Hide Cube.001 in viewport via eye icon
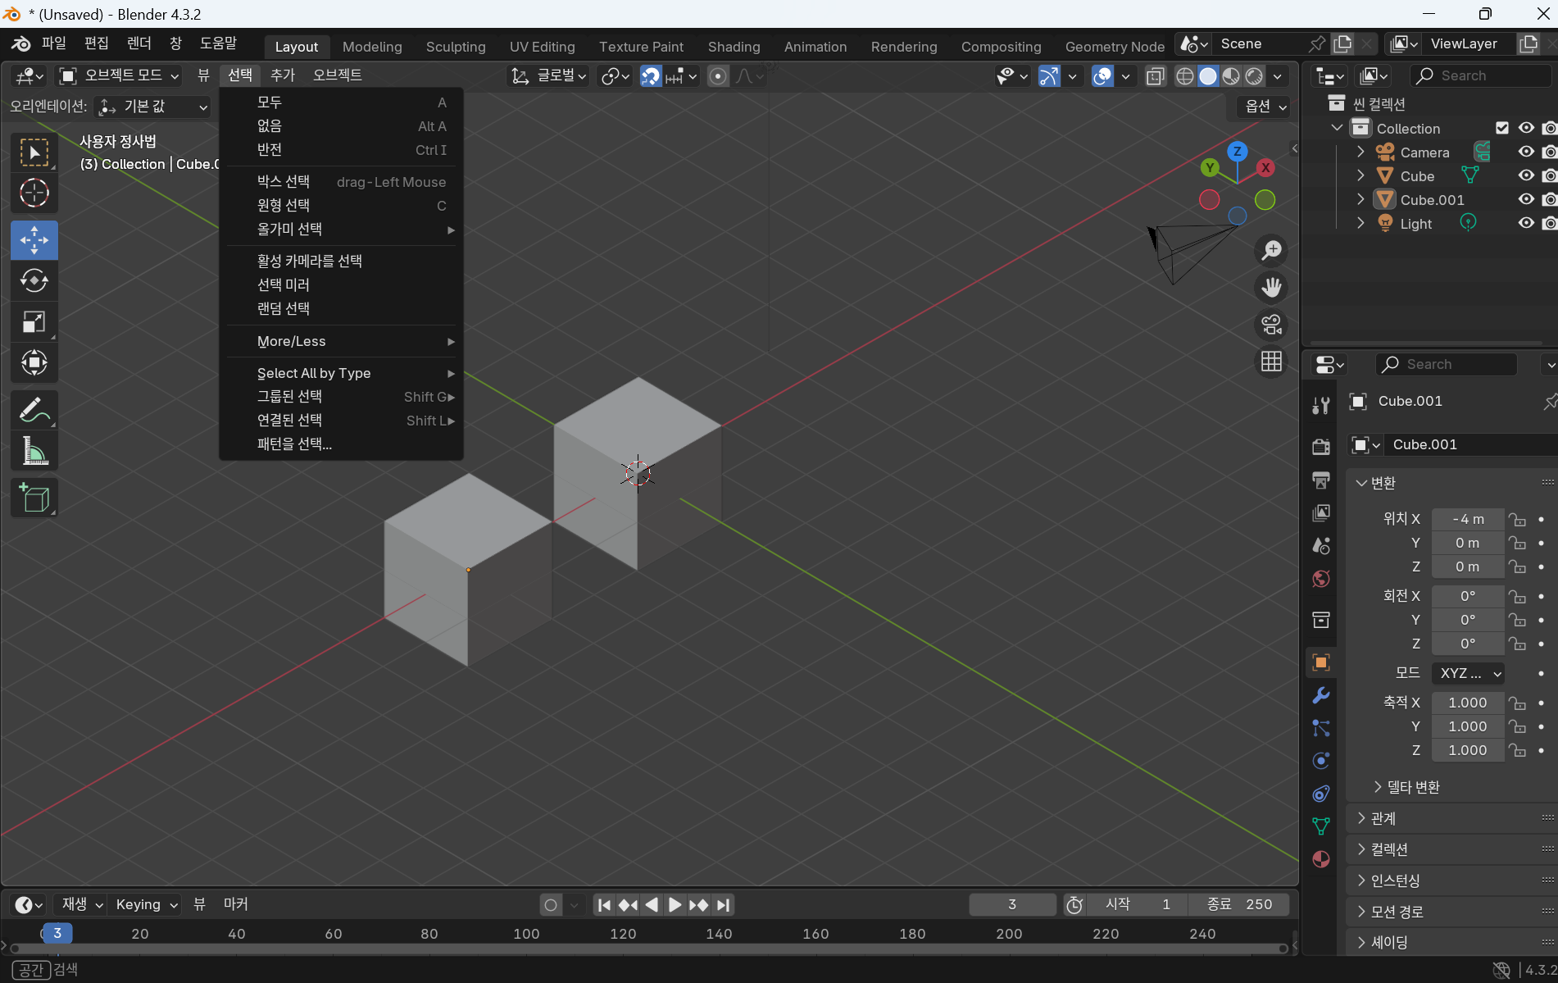1558x983 pixels. click(1526, 199)
